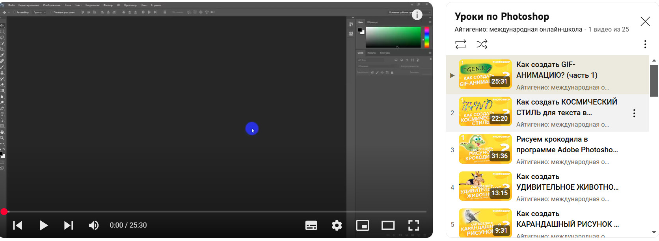The width and height of the screenshot is (659, 241).
Task: Select the Lasso tool
Action: [x=2, y=37]
